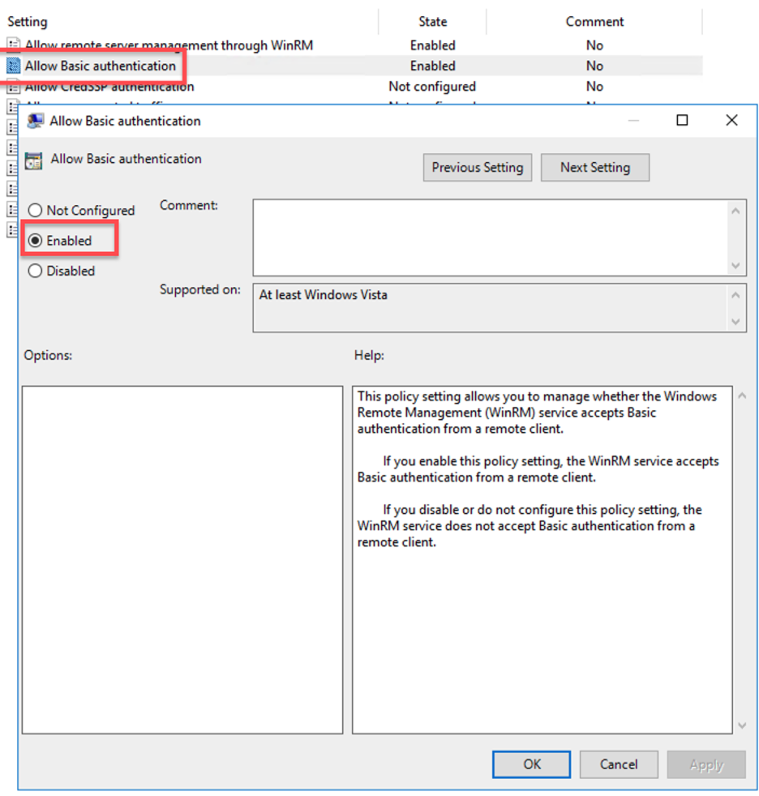The height and width of the screenshot is (796, 759).
Task: Click the Comment column header
Action: click(x=594, y=21)
